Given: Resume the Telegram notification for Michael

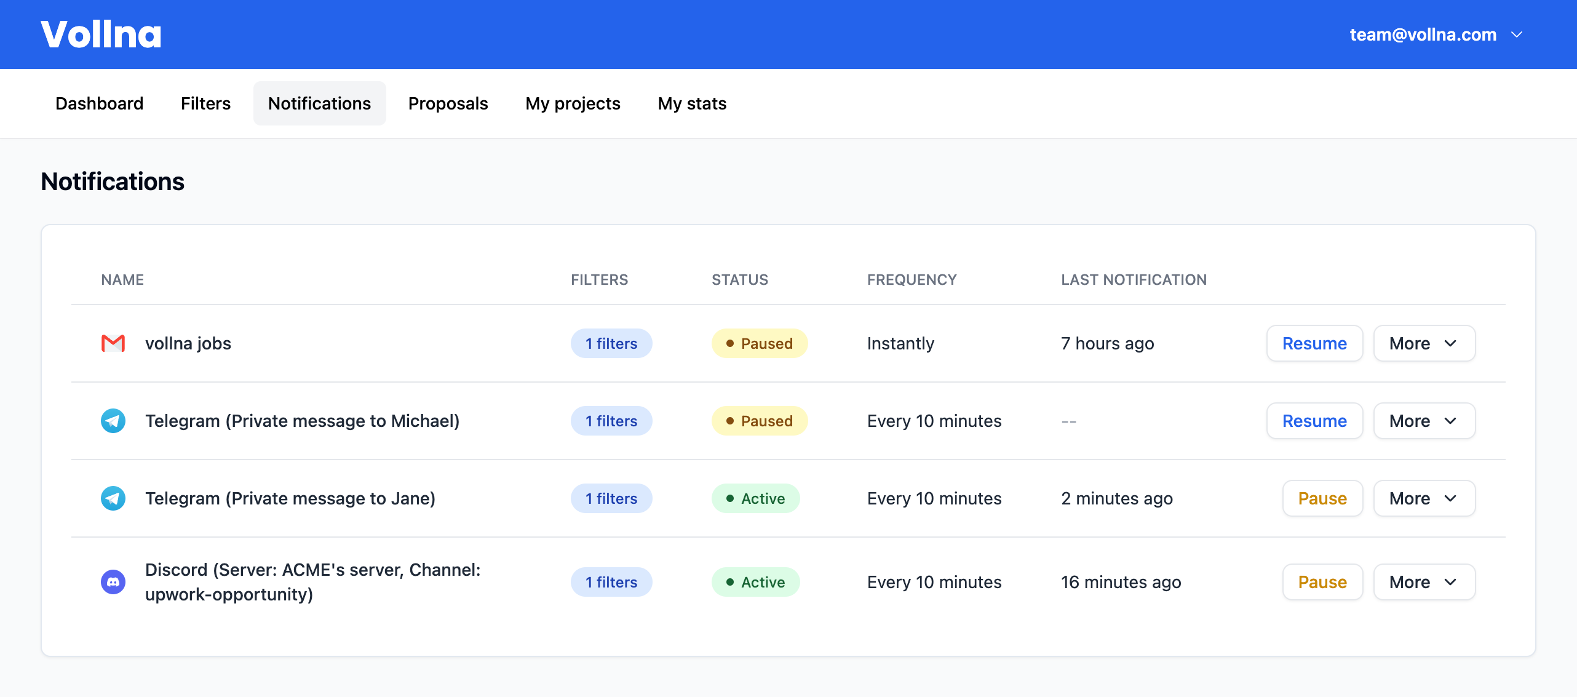Looking at the screenshot, I should [x=1314, y=421].
